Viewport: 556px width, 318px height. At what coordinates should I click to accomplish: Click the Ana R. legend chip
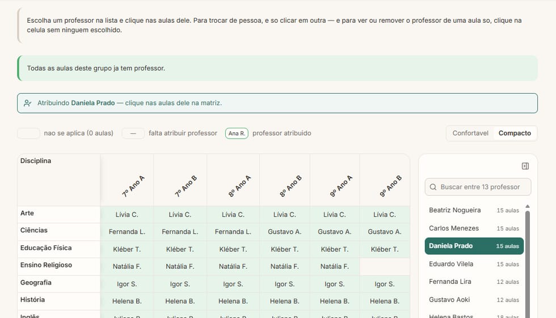click(237, 133)
